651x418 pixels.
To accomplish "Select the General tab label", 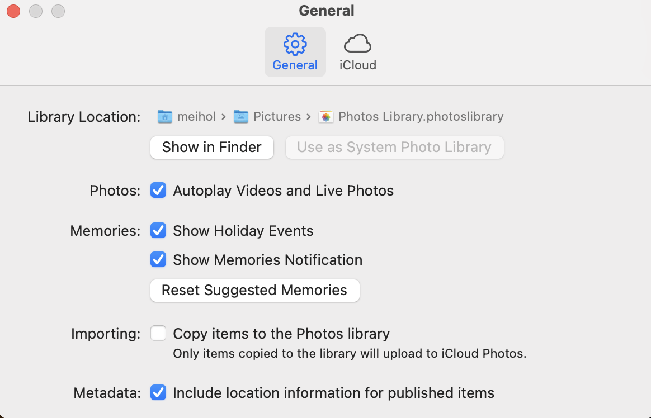I will [x=295, y=65].
